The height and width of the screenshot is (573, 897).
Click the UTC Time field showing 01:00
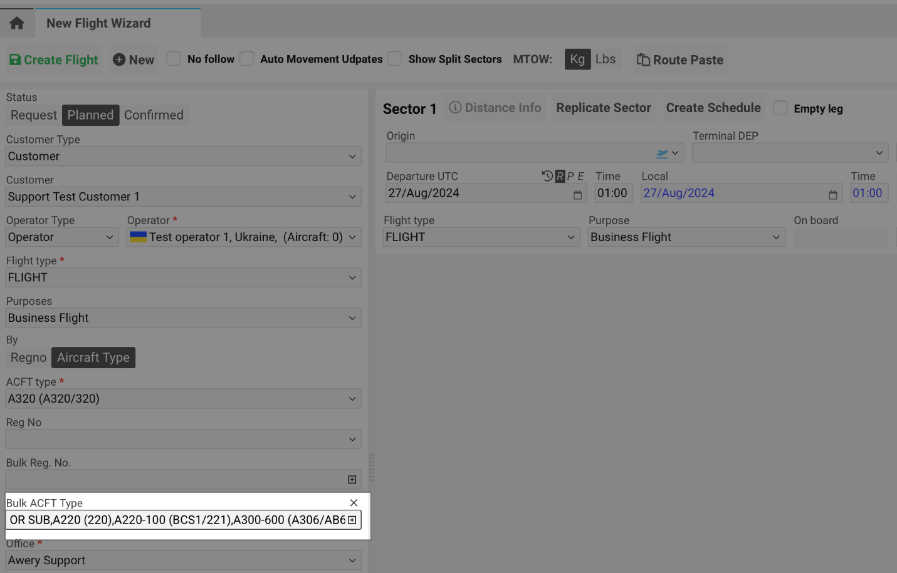(613, 192)
